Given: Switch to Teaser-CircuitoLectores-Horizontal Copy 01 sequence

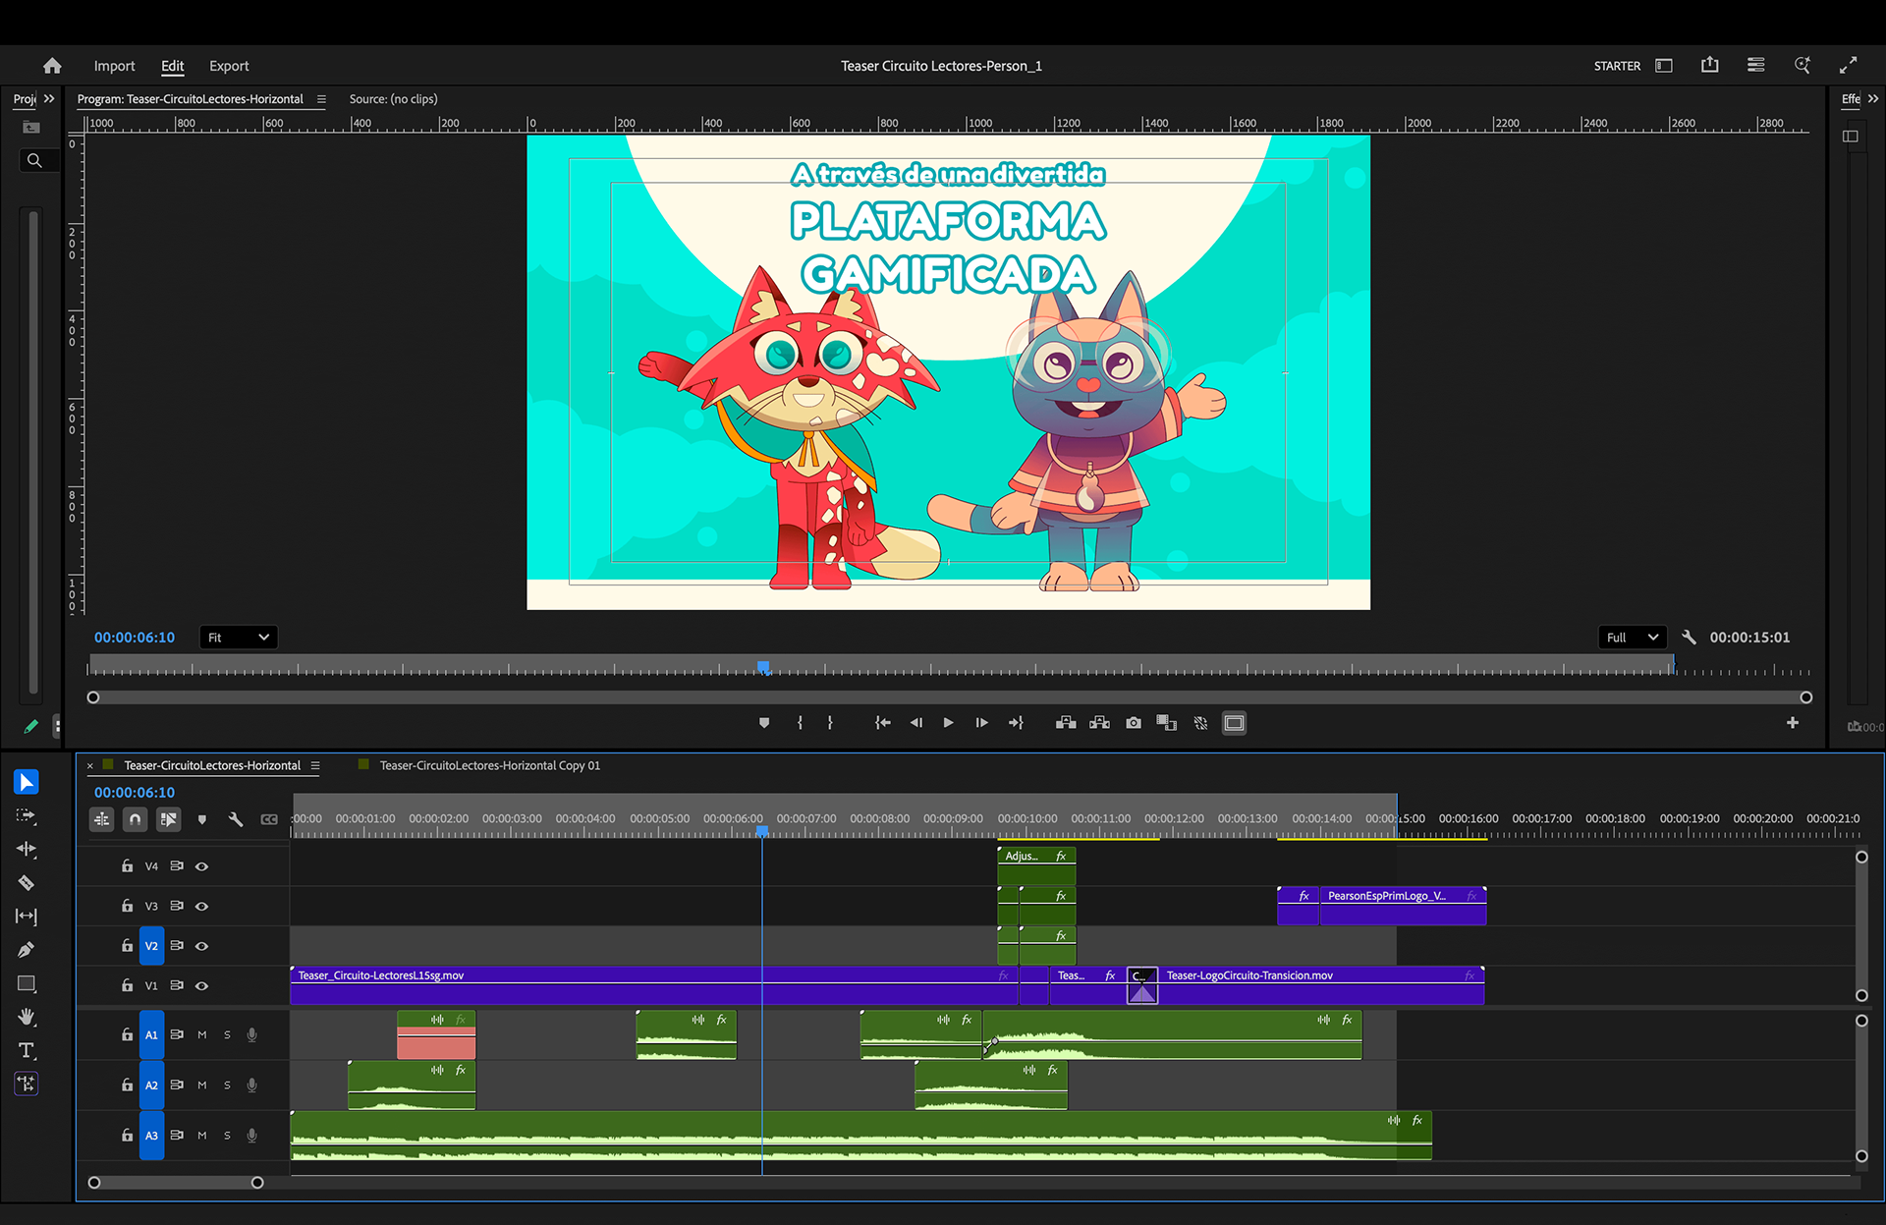Looking at the screenshot, I should click(x=489, y=765).
